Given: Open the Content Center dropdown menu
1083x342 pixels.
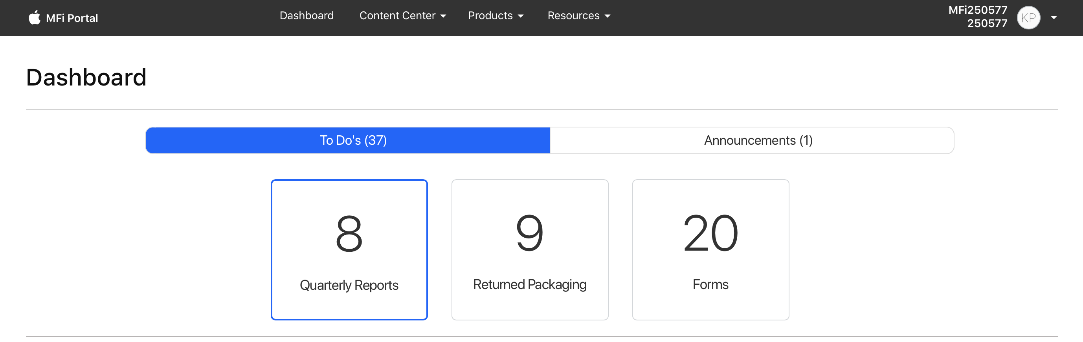Looking at the screenshot, I should tap(402, 16).
